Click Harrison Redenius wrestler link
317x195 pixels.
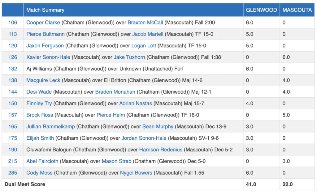tap(161, 150)
